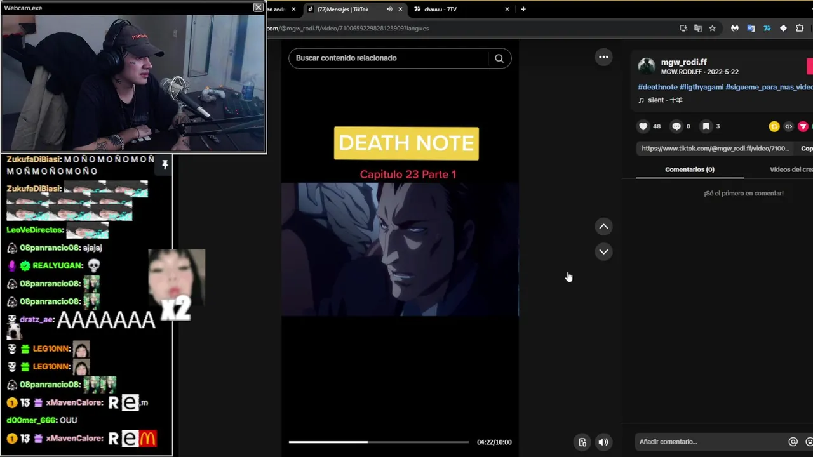
Task: Click the M-shaped extension icon in toolbar
Action: [735, 29]
